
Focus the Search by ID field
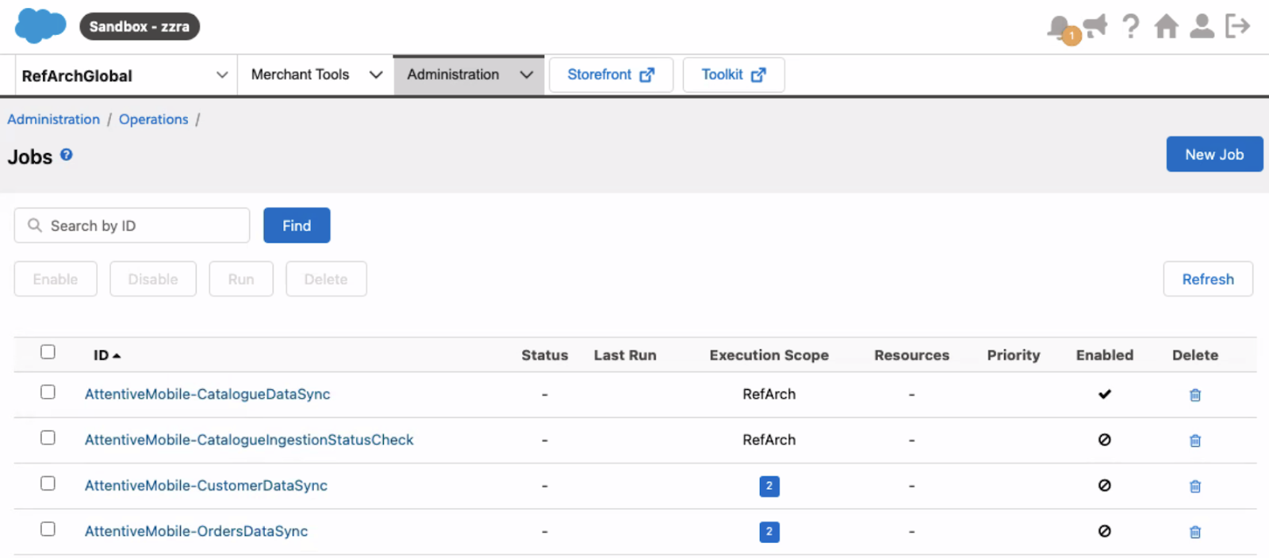132,226
